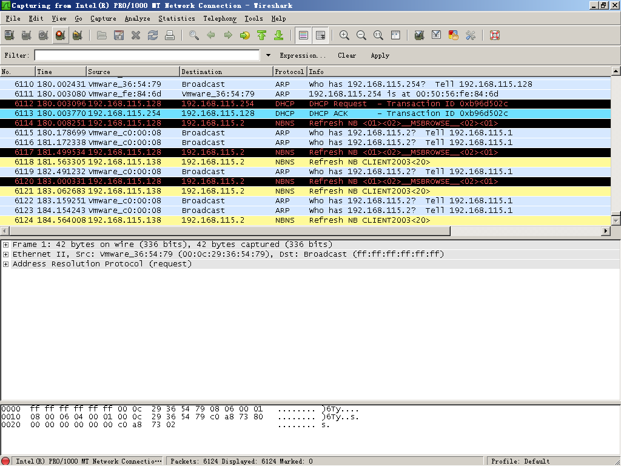Open the Analyze menu

click(138, 19)
